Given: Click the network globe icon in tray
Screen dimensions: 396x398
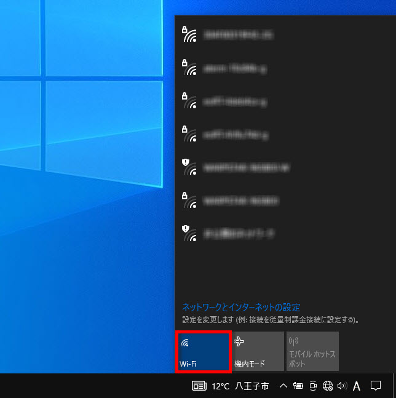Looking at the screenshot, I should coord(328,386).
